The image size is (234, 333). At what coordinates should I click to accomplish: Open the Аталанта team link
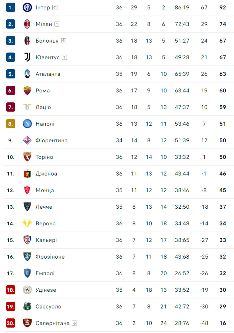48,74
